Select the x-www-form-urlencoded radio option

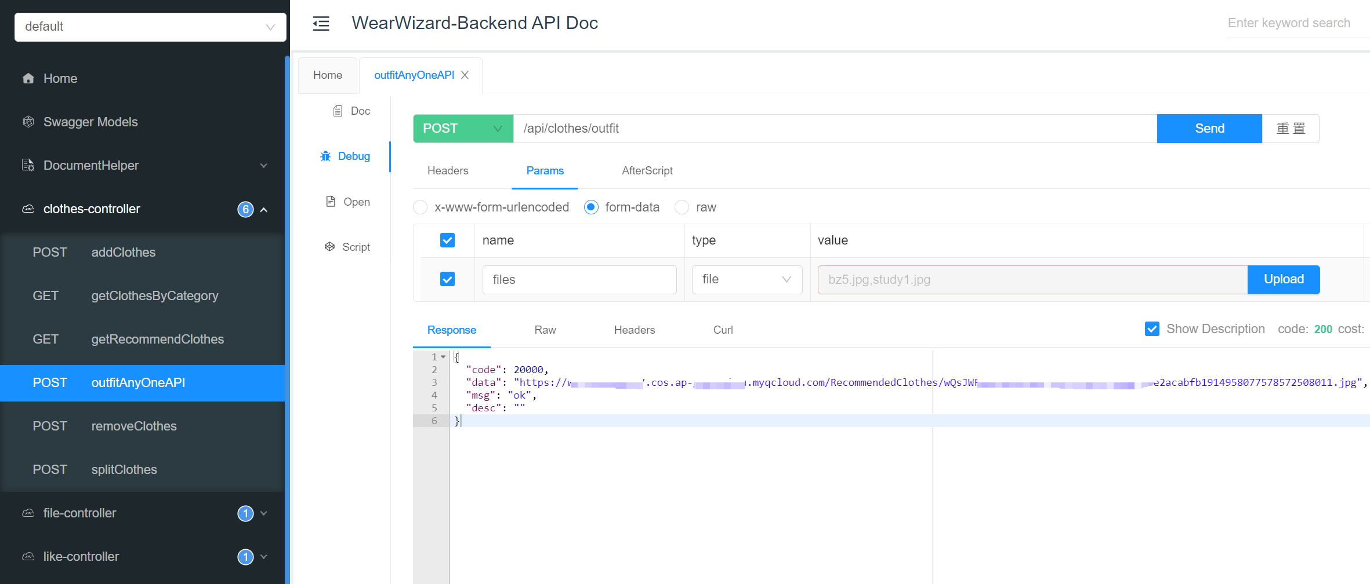[x=421, y=207]
